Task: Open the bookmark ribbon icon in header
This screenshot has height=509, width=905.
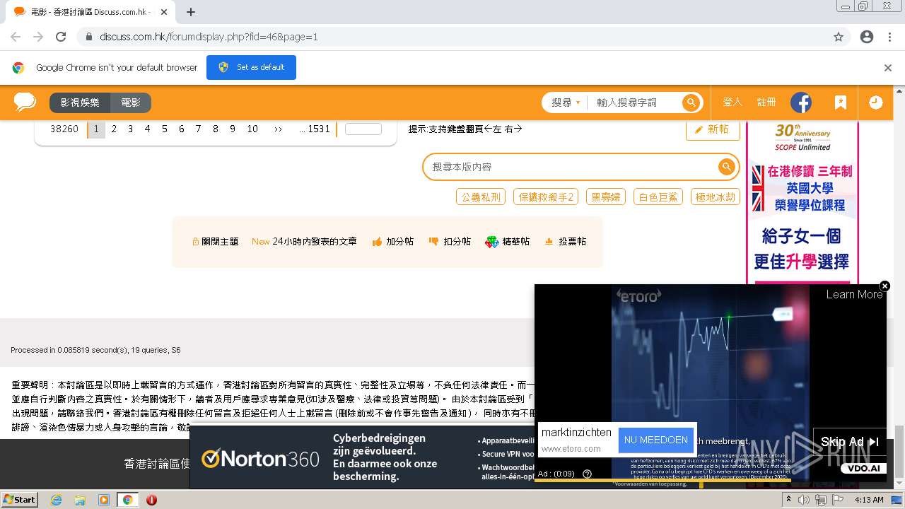Action: [840, 103]
